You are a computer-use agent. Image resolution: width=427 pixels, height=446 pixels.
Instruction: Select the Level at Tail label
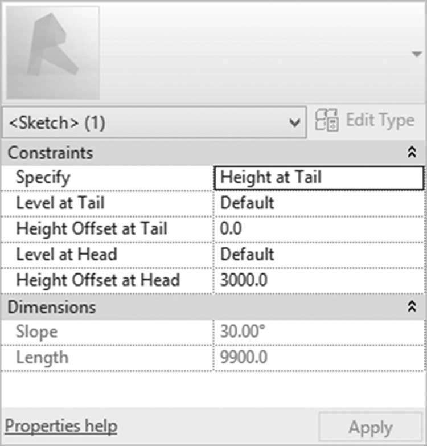[60, 203]
